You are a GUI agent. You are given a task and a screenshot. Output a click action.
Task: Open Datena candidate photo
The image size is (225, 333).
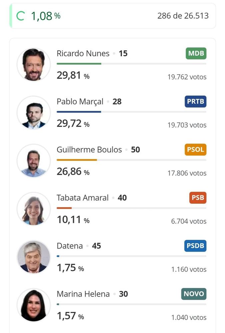point(34,257)
